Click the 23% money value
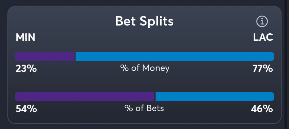Screen dimensions: 289x129 coord(26,68)
